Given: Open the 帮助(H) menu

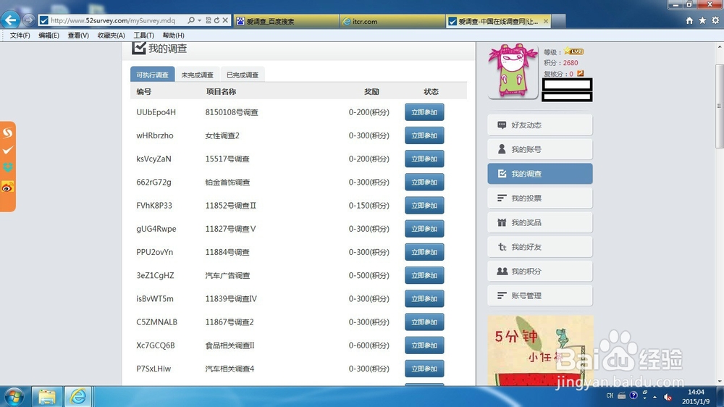Looking at the screenshot, I should pyautogui.click(x=173, y=35).
